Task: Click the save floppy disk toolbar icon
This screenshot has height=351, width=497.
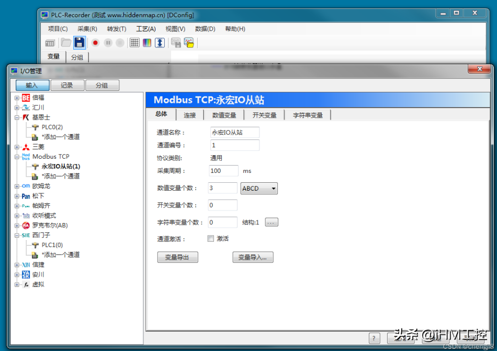Action: click(x=79, y=43)
